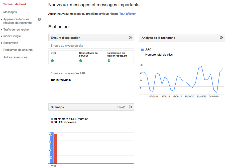The height and width of the screenshot is (168, 234).
Task: Click the blue legend square next to 359
Action: pos(142,50)
